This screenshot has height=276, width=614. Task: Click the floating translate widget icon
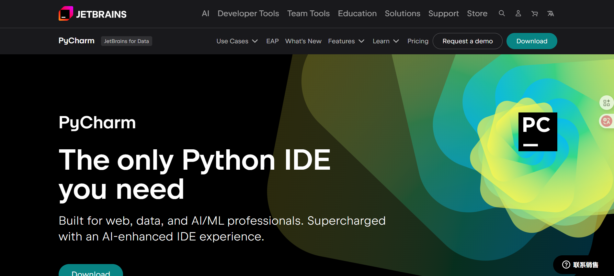(607, 121)
